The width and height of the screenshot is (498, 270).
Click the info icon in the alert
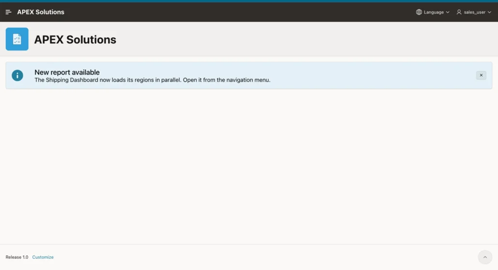click(x=18, y=75)
